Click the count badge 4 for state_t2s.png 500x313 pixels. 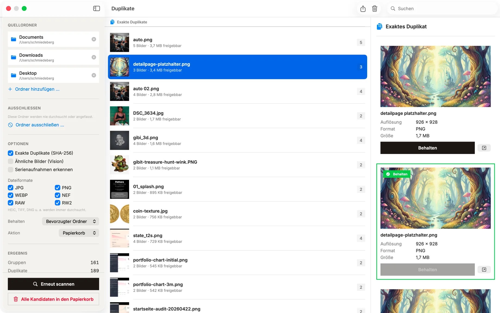(361, 238)
